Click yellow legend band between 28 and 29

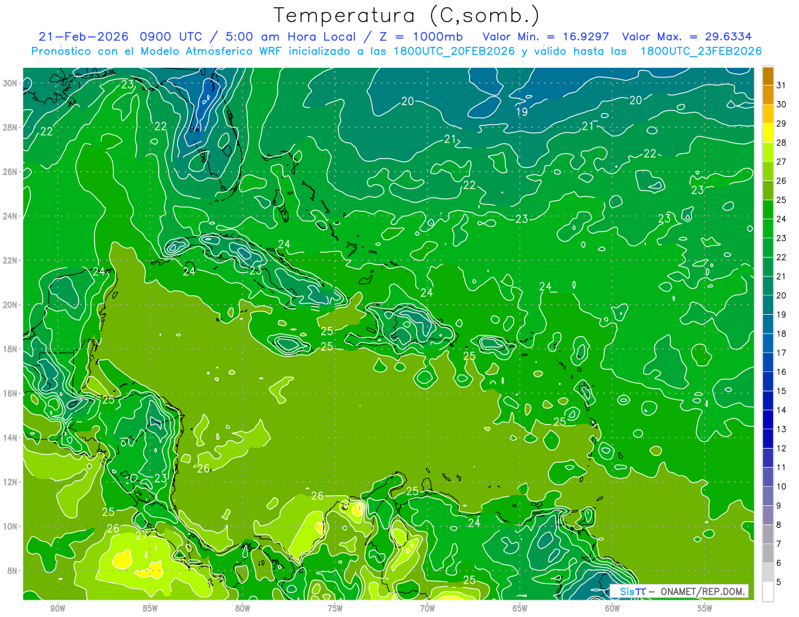pos(768,133)
